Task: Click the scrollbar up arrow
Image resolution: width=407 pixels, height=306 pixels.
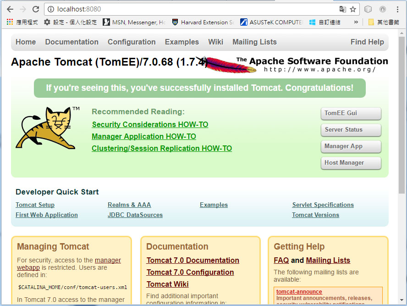Action: (x=402, y=33)
